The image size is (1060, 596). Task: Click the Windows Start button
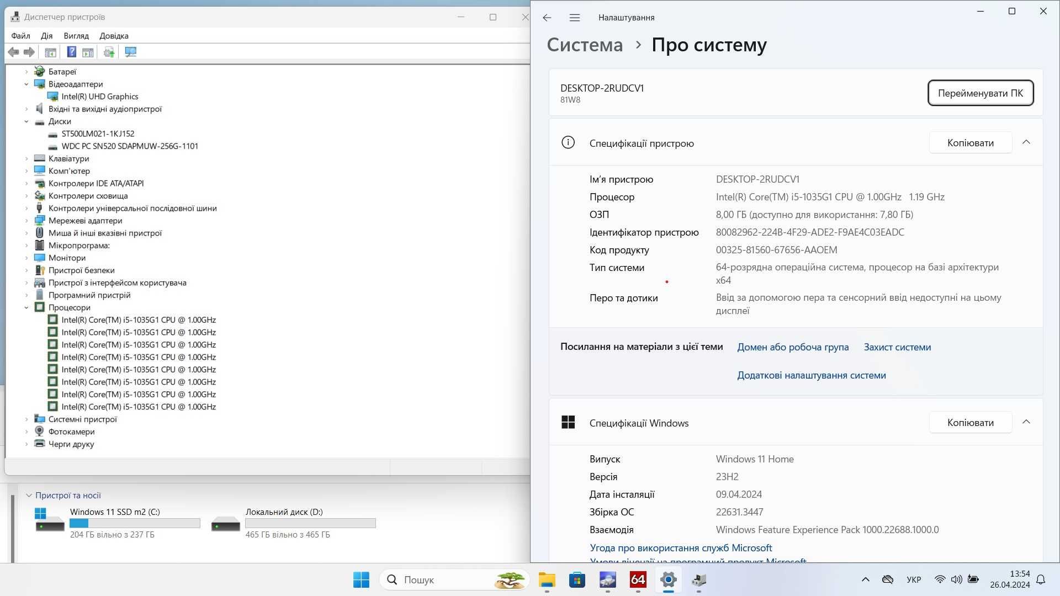361,580
